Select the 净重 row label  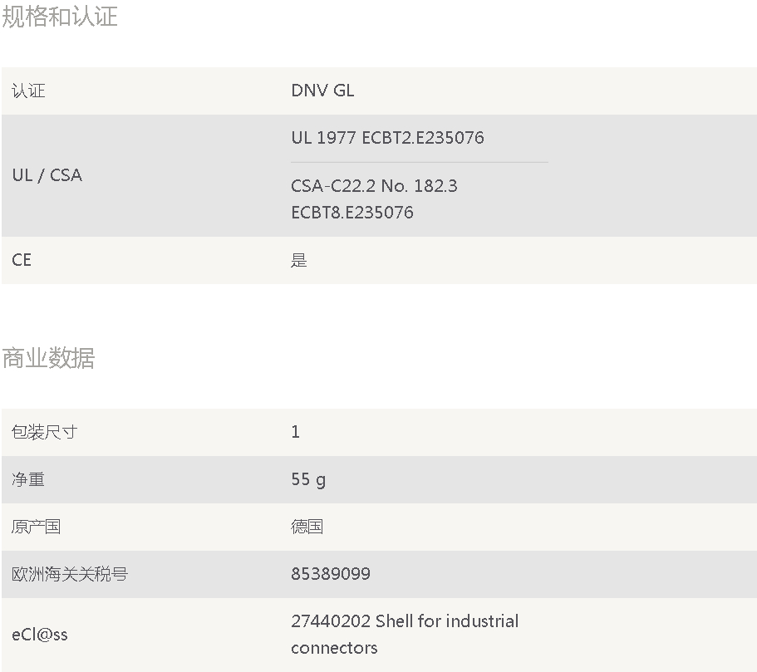pyautogui.click(x=28, y=479)
